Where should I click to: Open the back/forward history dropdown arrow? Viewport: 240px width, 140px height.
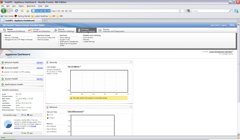12,11
